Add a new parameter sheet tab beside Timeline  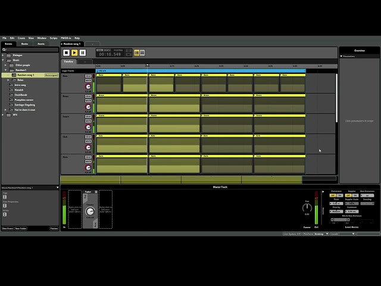85,62
